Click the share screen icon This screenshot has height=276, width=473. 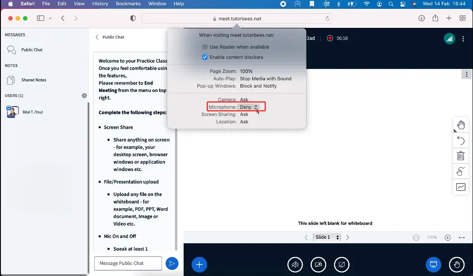[342, 264]
